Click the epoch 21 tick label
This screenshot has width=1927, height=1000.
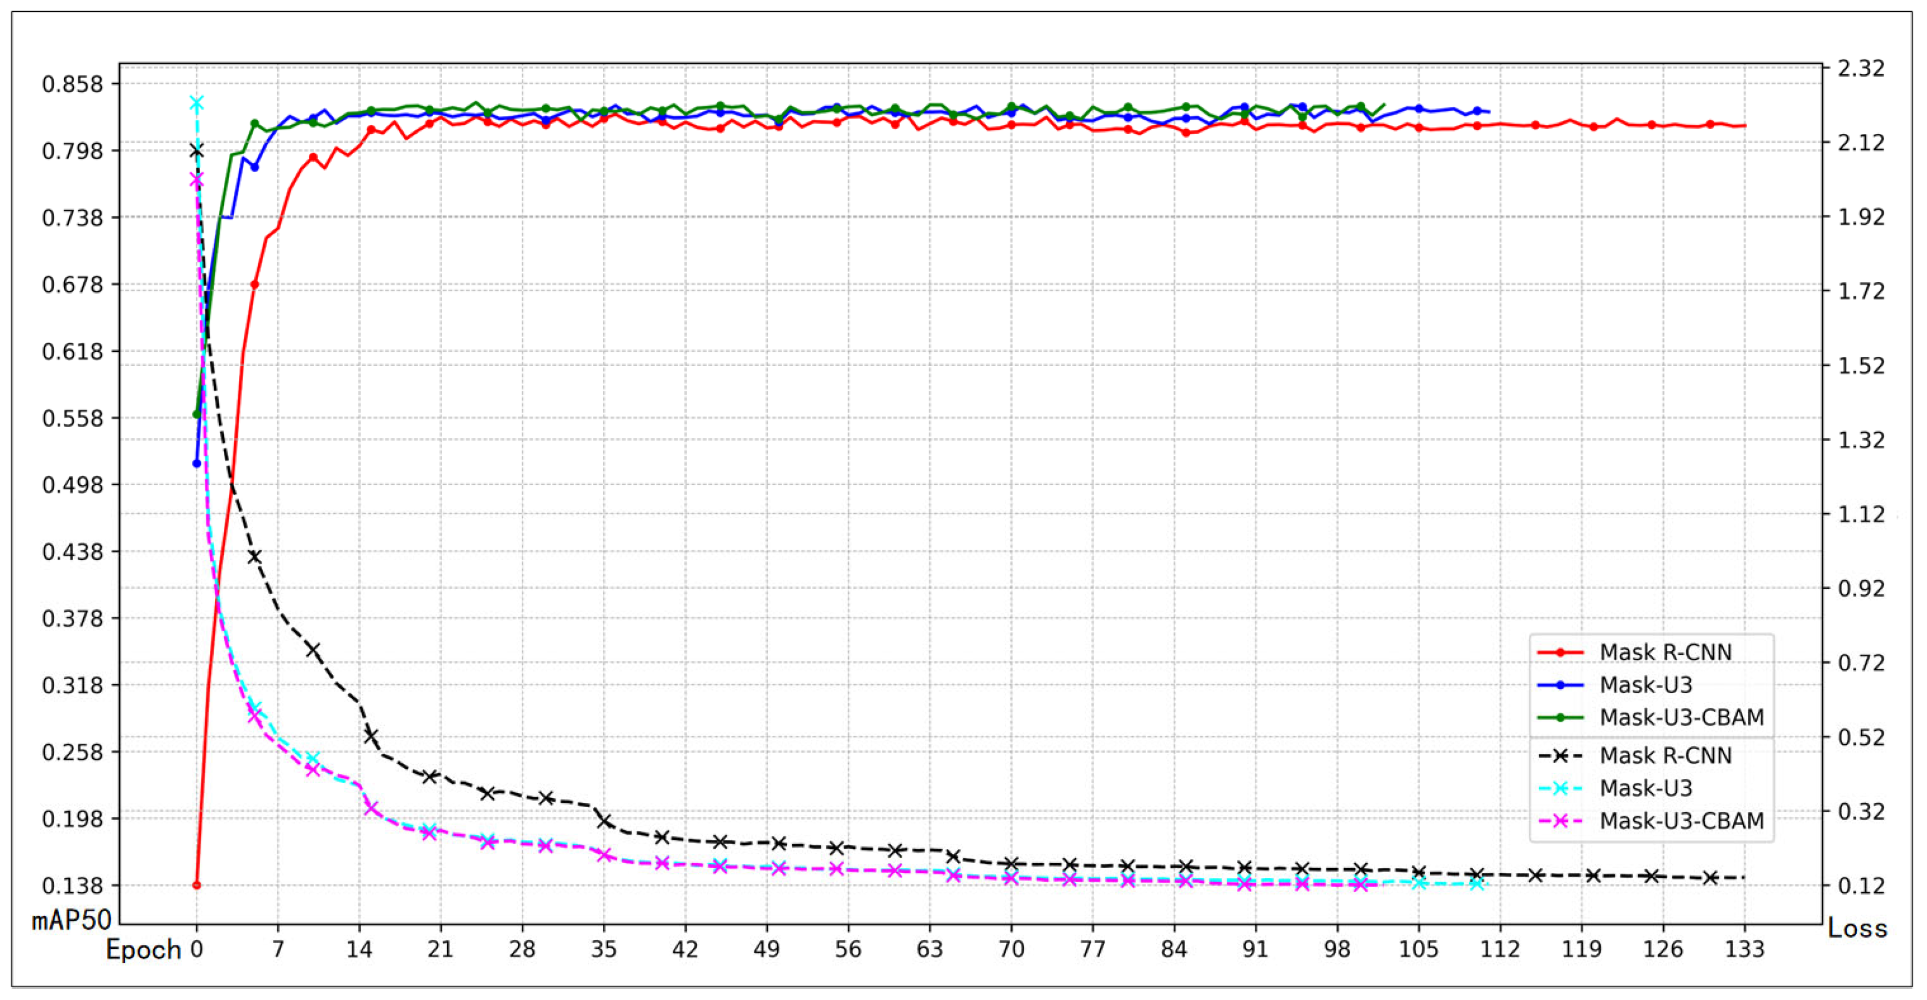[x=440, y=949]
